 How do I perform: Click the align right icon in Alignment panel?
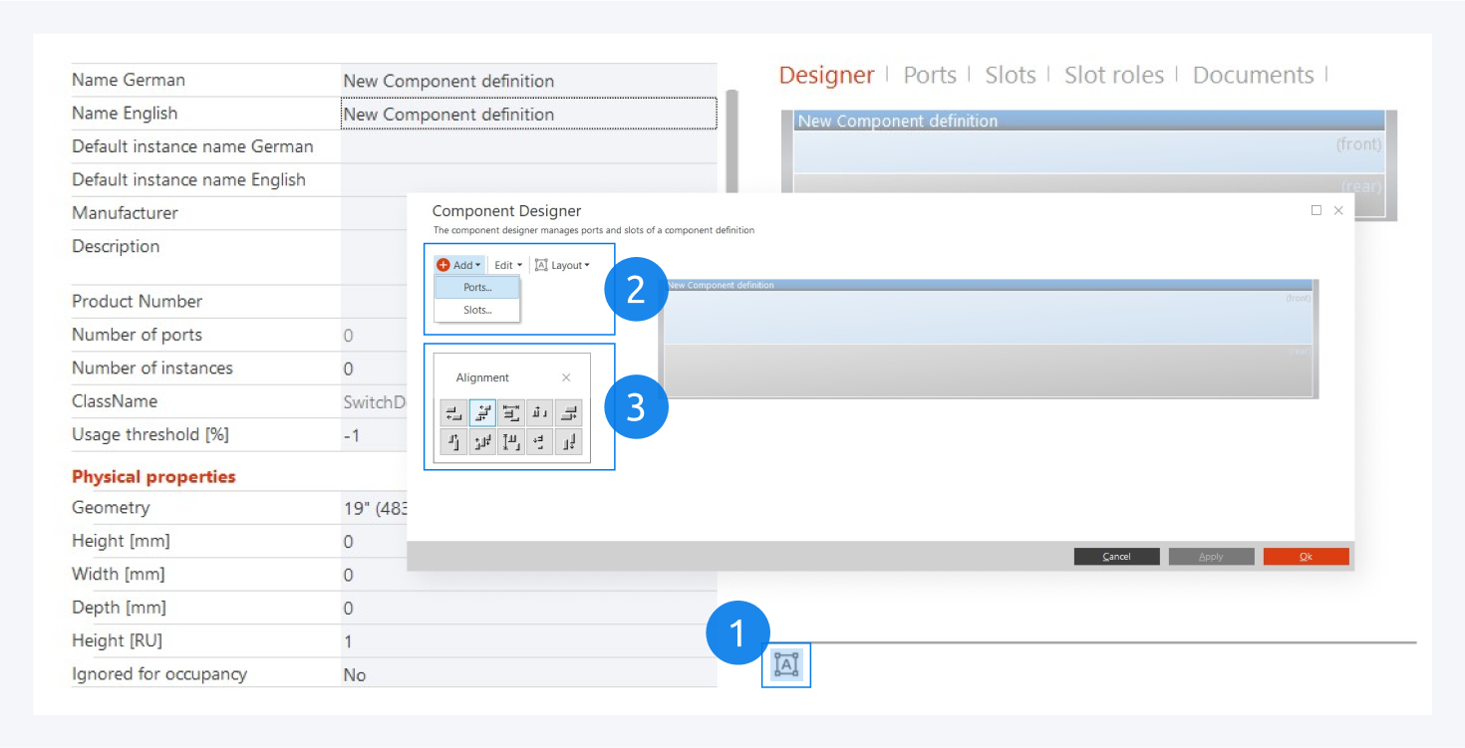point(568,413)
